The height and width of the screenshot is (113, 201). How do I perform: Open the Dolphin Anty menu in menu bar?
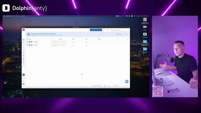(x=9, y=16)
